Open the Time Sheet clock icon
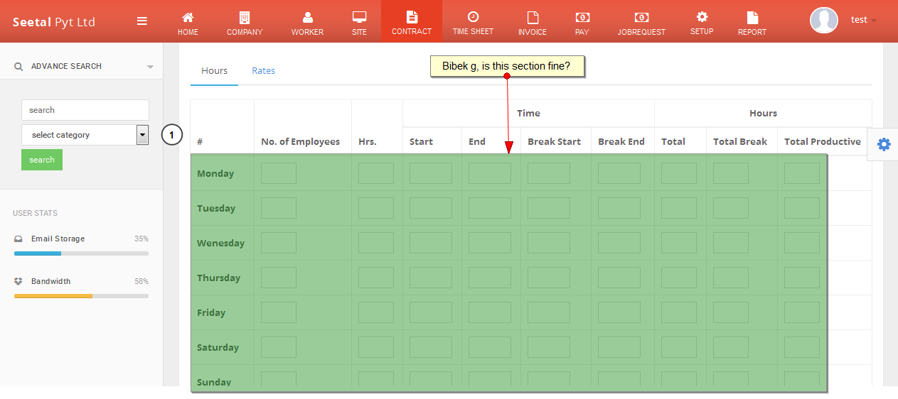This screenshot has height=399, width=898. 473,17
